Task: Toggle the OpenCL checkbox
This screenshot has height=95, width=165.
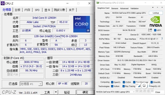Action: 112,82
